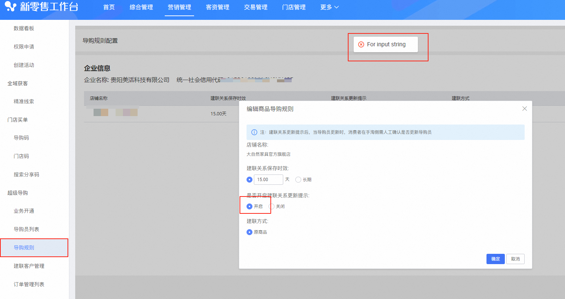Open the 数据看板 sidebar item

point(24,28)
